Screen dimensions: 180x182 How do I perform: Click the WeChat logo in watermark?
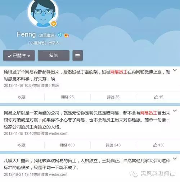click(x=134, y=174)
